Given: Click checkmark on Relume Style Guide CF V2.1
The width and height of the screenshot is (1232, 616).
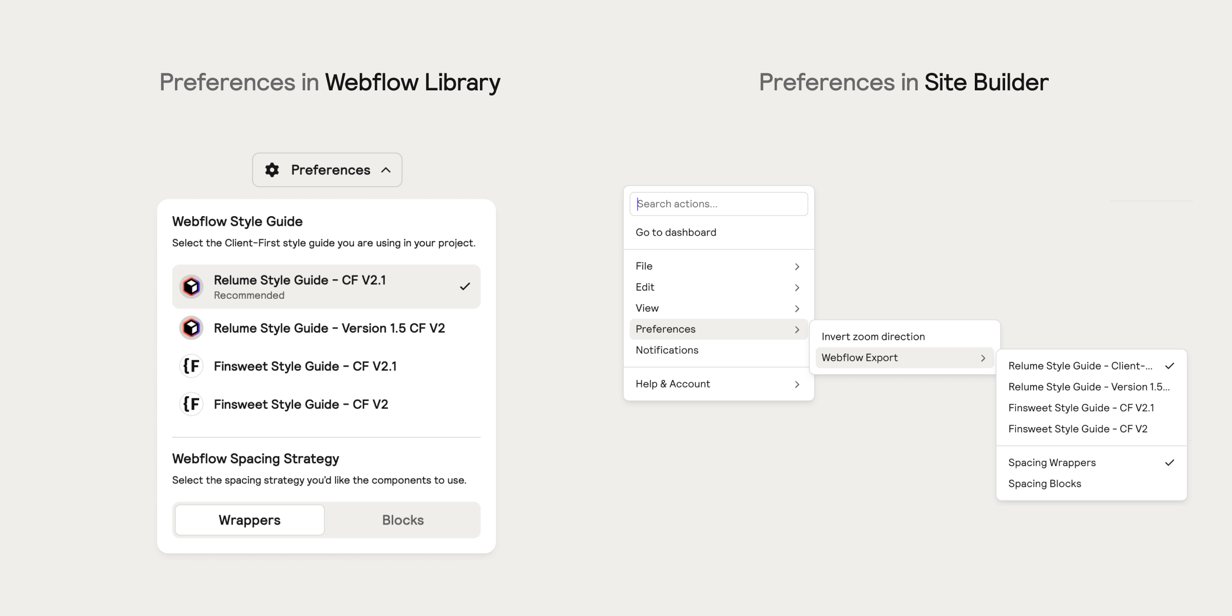Looking at the screenshot, I should [465, 286].
